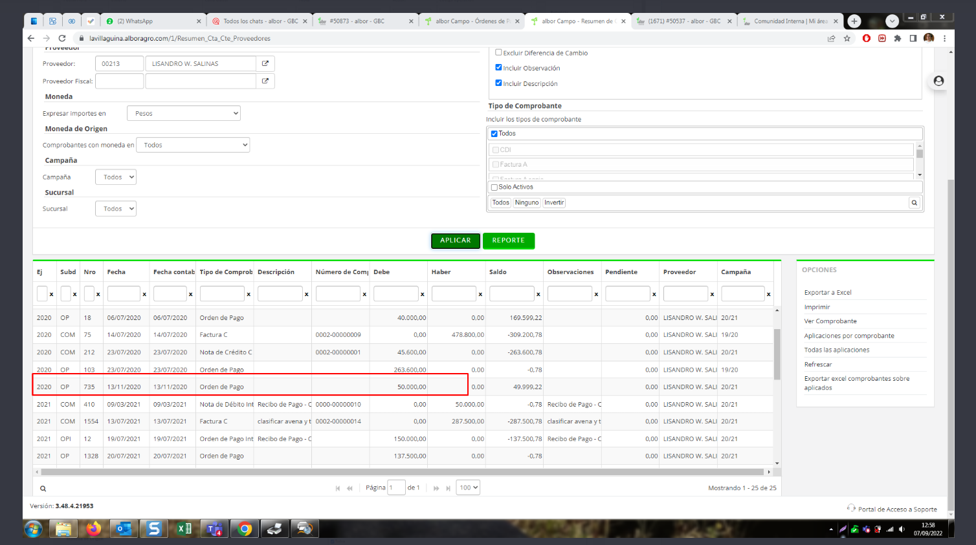Image resolution: width=976 pixels, height=545 pixels.
Task: Reload the page with refresh icon
Action: click(62, 38)
